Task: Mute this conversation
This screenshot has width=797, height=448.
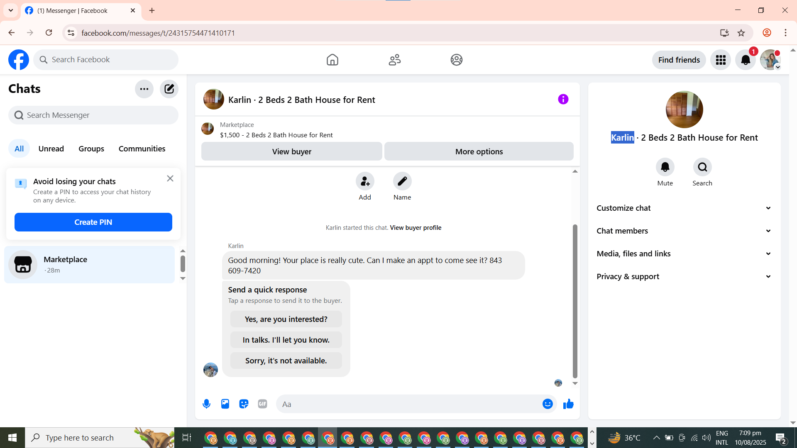Action: [665, 167]
